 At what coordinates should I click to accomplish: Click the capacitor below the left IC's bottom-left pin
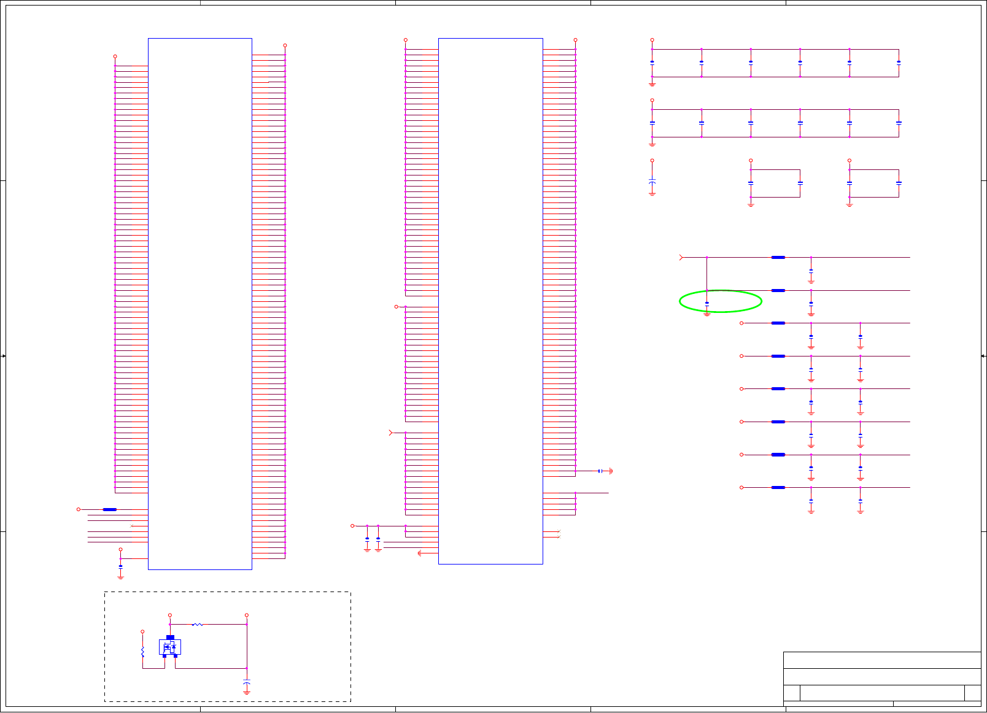click(120, 566)
